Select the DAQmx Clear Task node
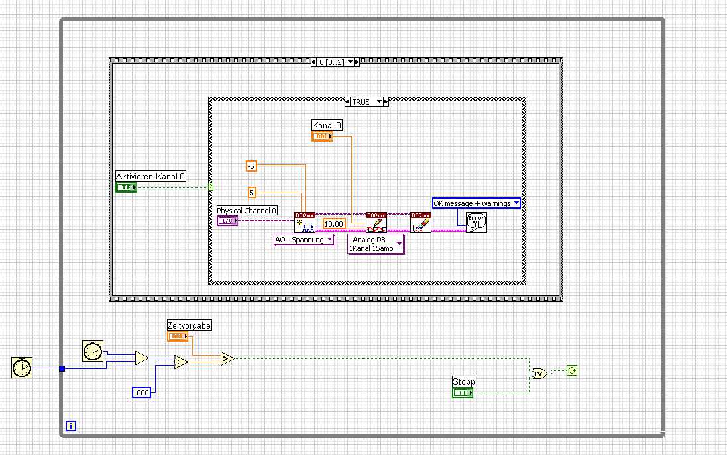Viewport: 727px width, 455px height. (x=421, y=223)
